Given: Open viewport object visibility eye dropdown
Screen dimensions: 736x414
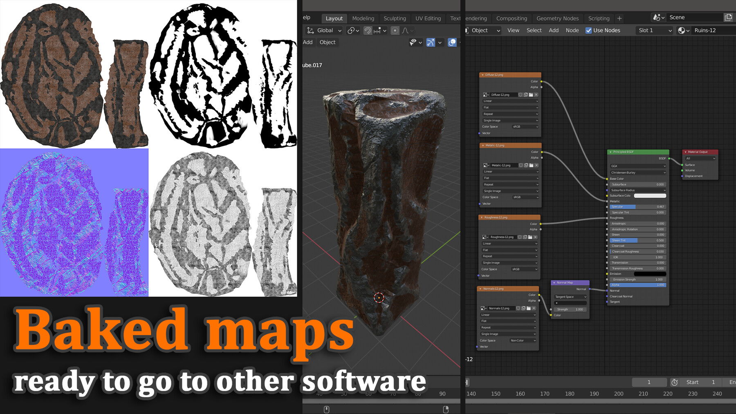Looking at the screenshot, I should click(415, 42).
